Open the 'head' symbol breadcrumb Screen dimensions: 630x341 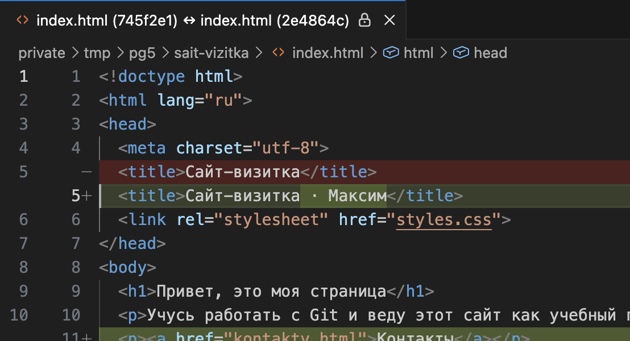tap(490, 53)
